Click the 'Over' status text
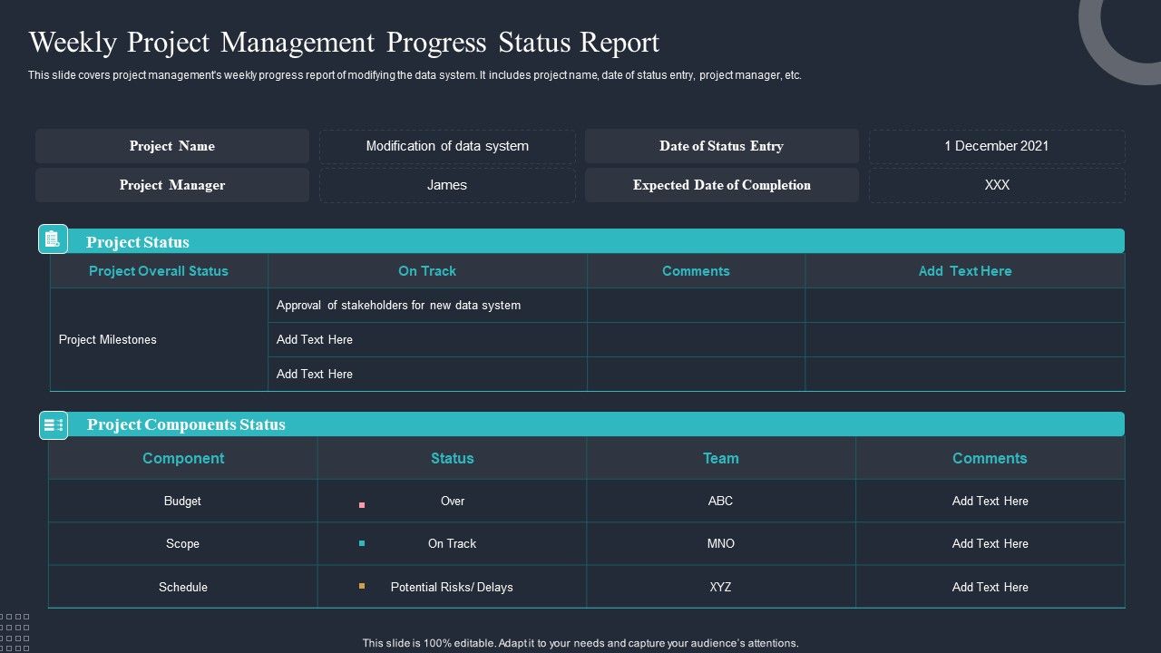Image resolution: width=1161 pixels, height=653 pixels. coord(453,501)
